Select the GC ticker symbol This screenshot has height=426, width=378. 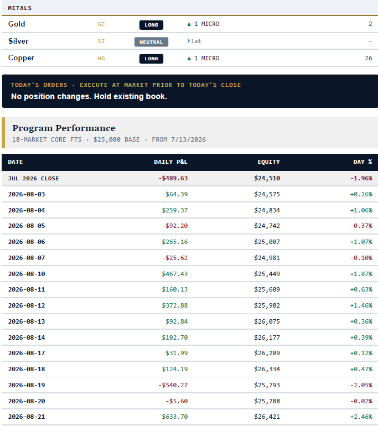101,24
